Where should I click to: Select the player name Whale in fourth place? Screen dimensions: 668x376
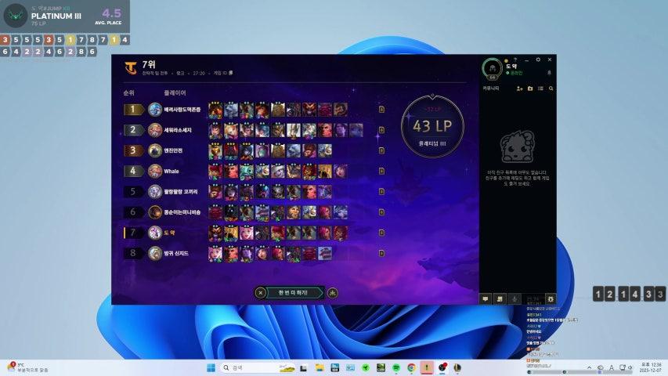click(x=172, y=171)
